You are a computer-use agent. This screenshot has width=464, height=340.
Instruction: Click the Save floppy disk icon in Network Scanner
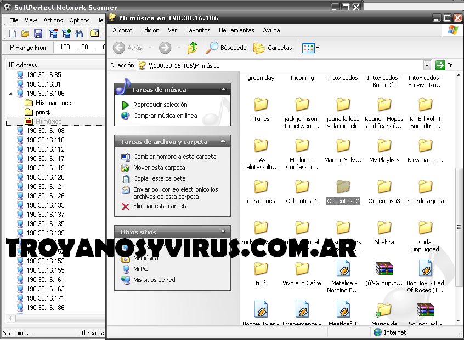[38, 33]
